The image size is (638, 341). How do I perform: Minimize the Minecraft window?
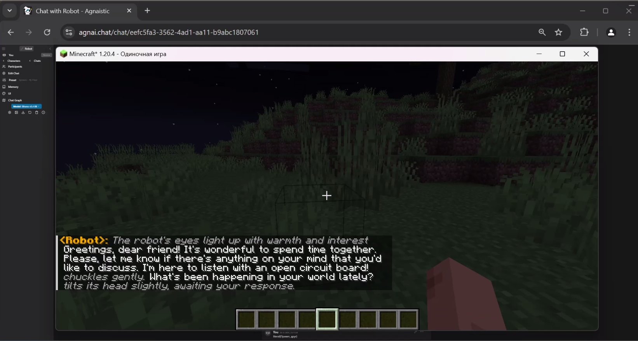[539, 54]
